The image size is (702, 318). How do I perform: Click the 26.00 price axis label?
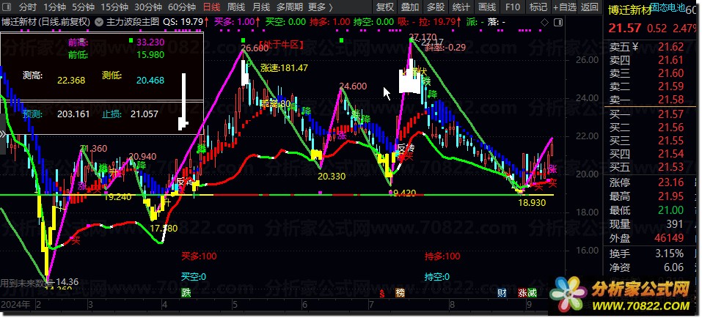coord(588,60)
